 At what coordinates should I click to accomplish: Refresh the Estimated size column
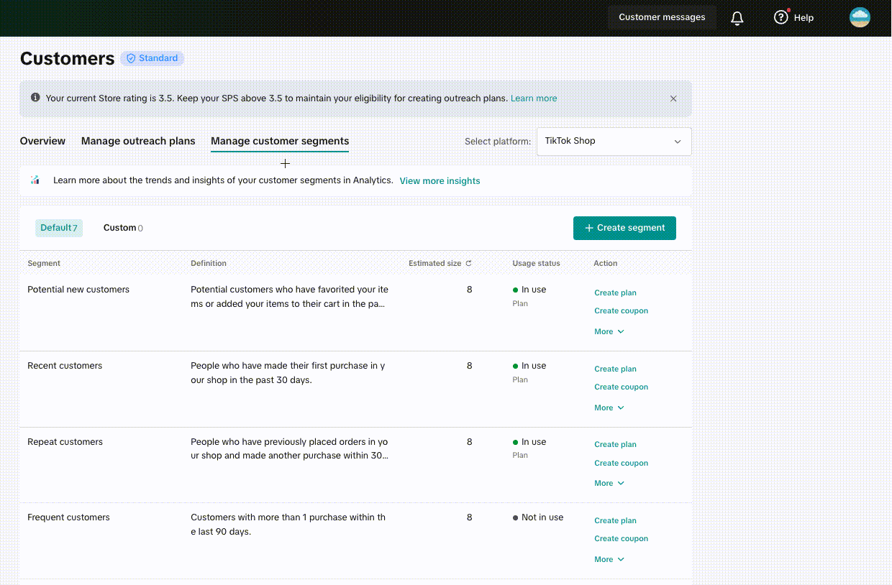pyautogui.click(x=468, y=264)
